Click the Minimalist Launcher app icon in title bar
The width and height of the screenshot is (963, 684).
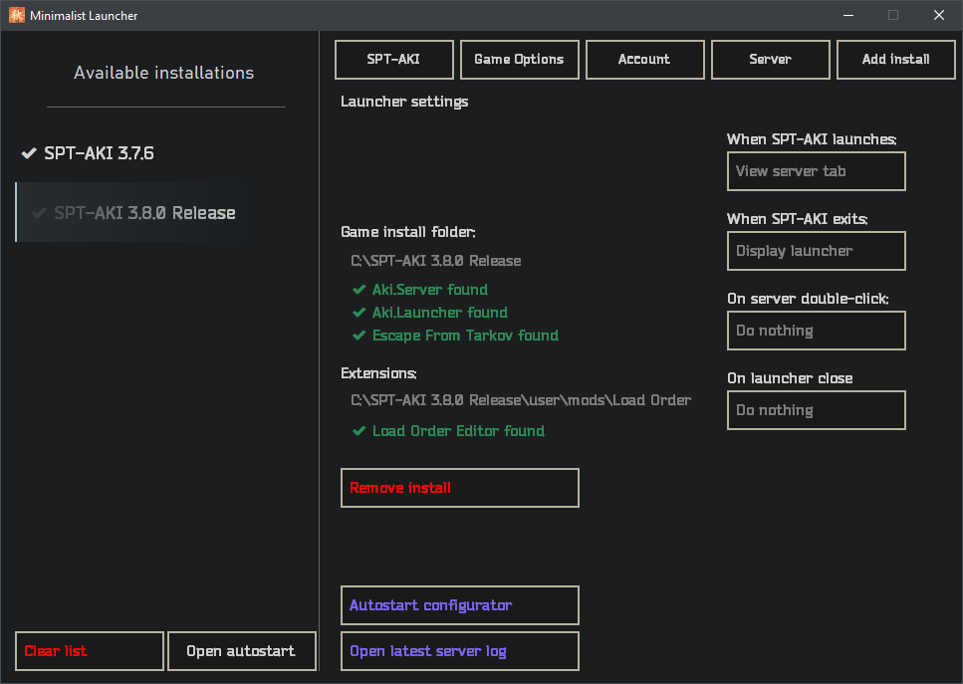(17, 15)
